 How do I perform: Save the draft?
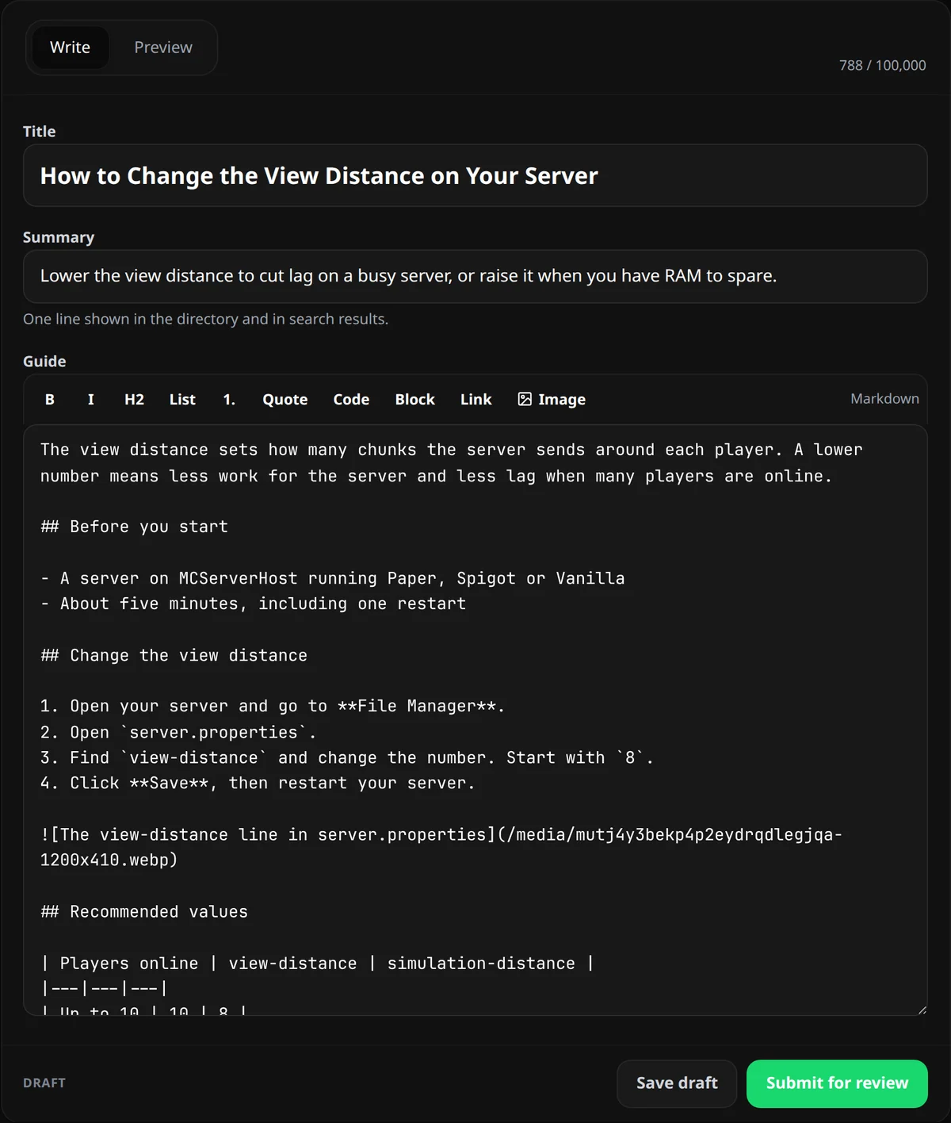(x=677, y=1083)
